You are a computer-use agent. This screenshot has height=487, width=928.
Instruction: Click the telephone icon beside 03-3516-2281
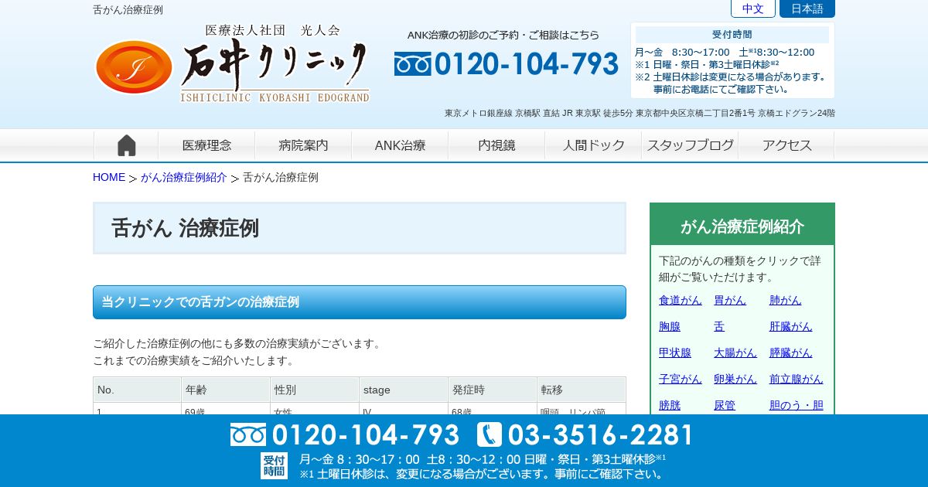489,434
